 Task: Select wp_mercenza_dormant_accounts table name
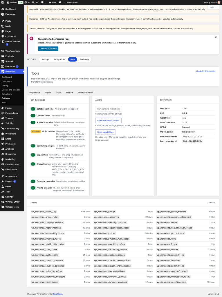point(111,282)
